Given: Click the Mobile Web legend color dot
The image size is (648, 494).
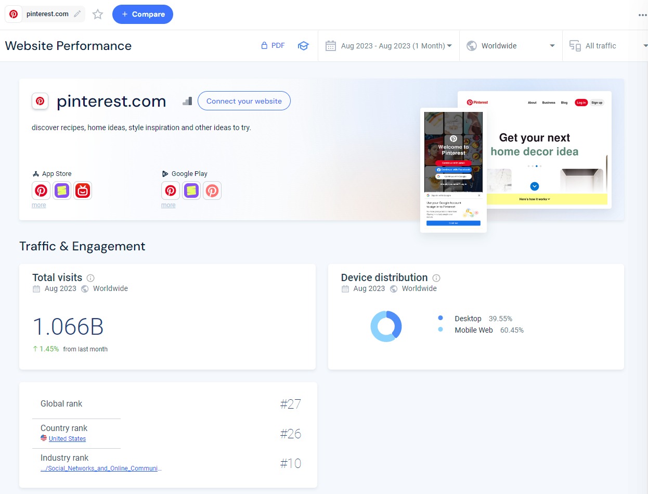Looking at the screenshot, I should (x=440, y=330).
